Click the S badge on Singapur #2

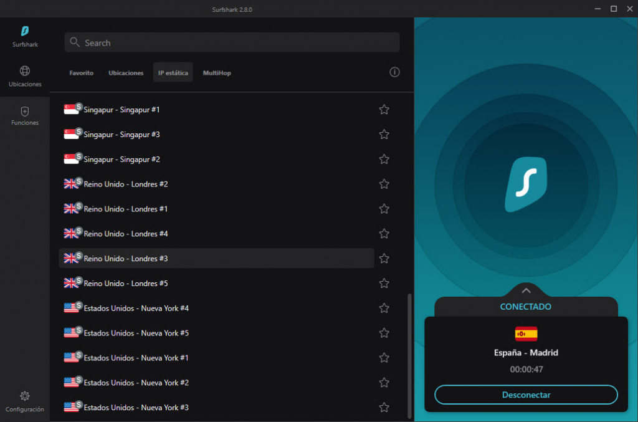click(x=79, y=156)
